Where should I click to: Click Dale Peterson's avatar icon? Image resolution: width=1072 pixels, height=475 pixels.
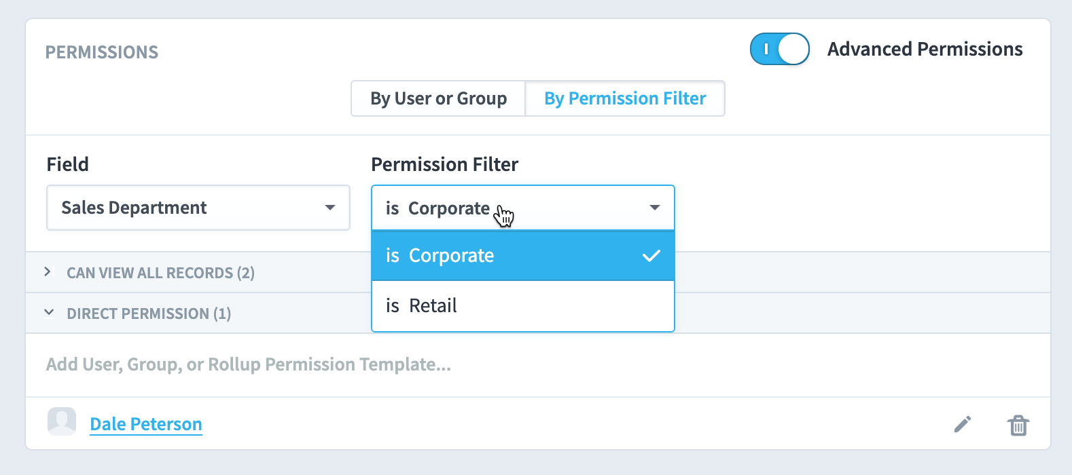coord(62,421)
